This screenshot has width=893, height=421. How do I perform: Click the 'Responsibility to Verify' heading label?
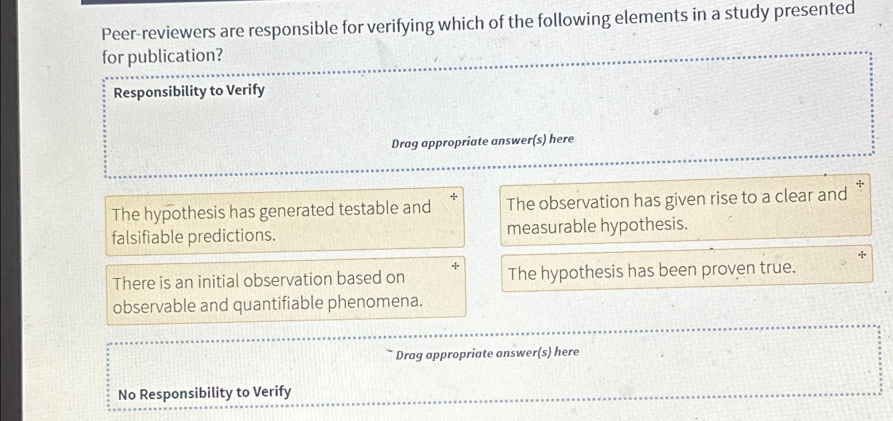(x=188, y=91)
